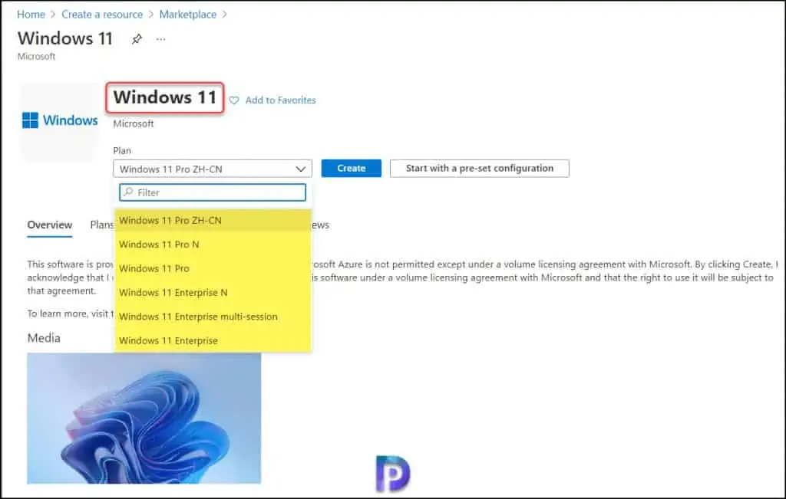The height and width of the screenshot is (499, 786).
Task: Pick the plain Windows 11 Enterprise plan
Action: 213,340
